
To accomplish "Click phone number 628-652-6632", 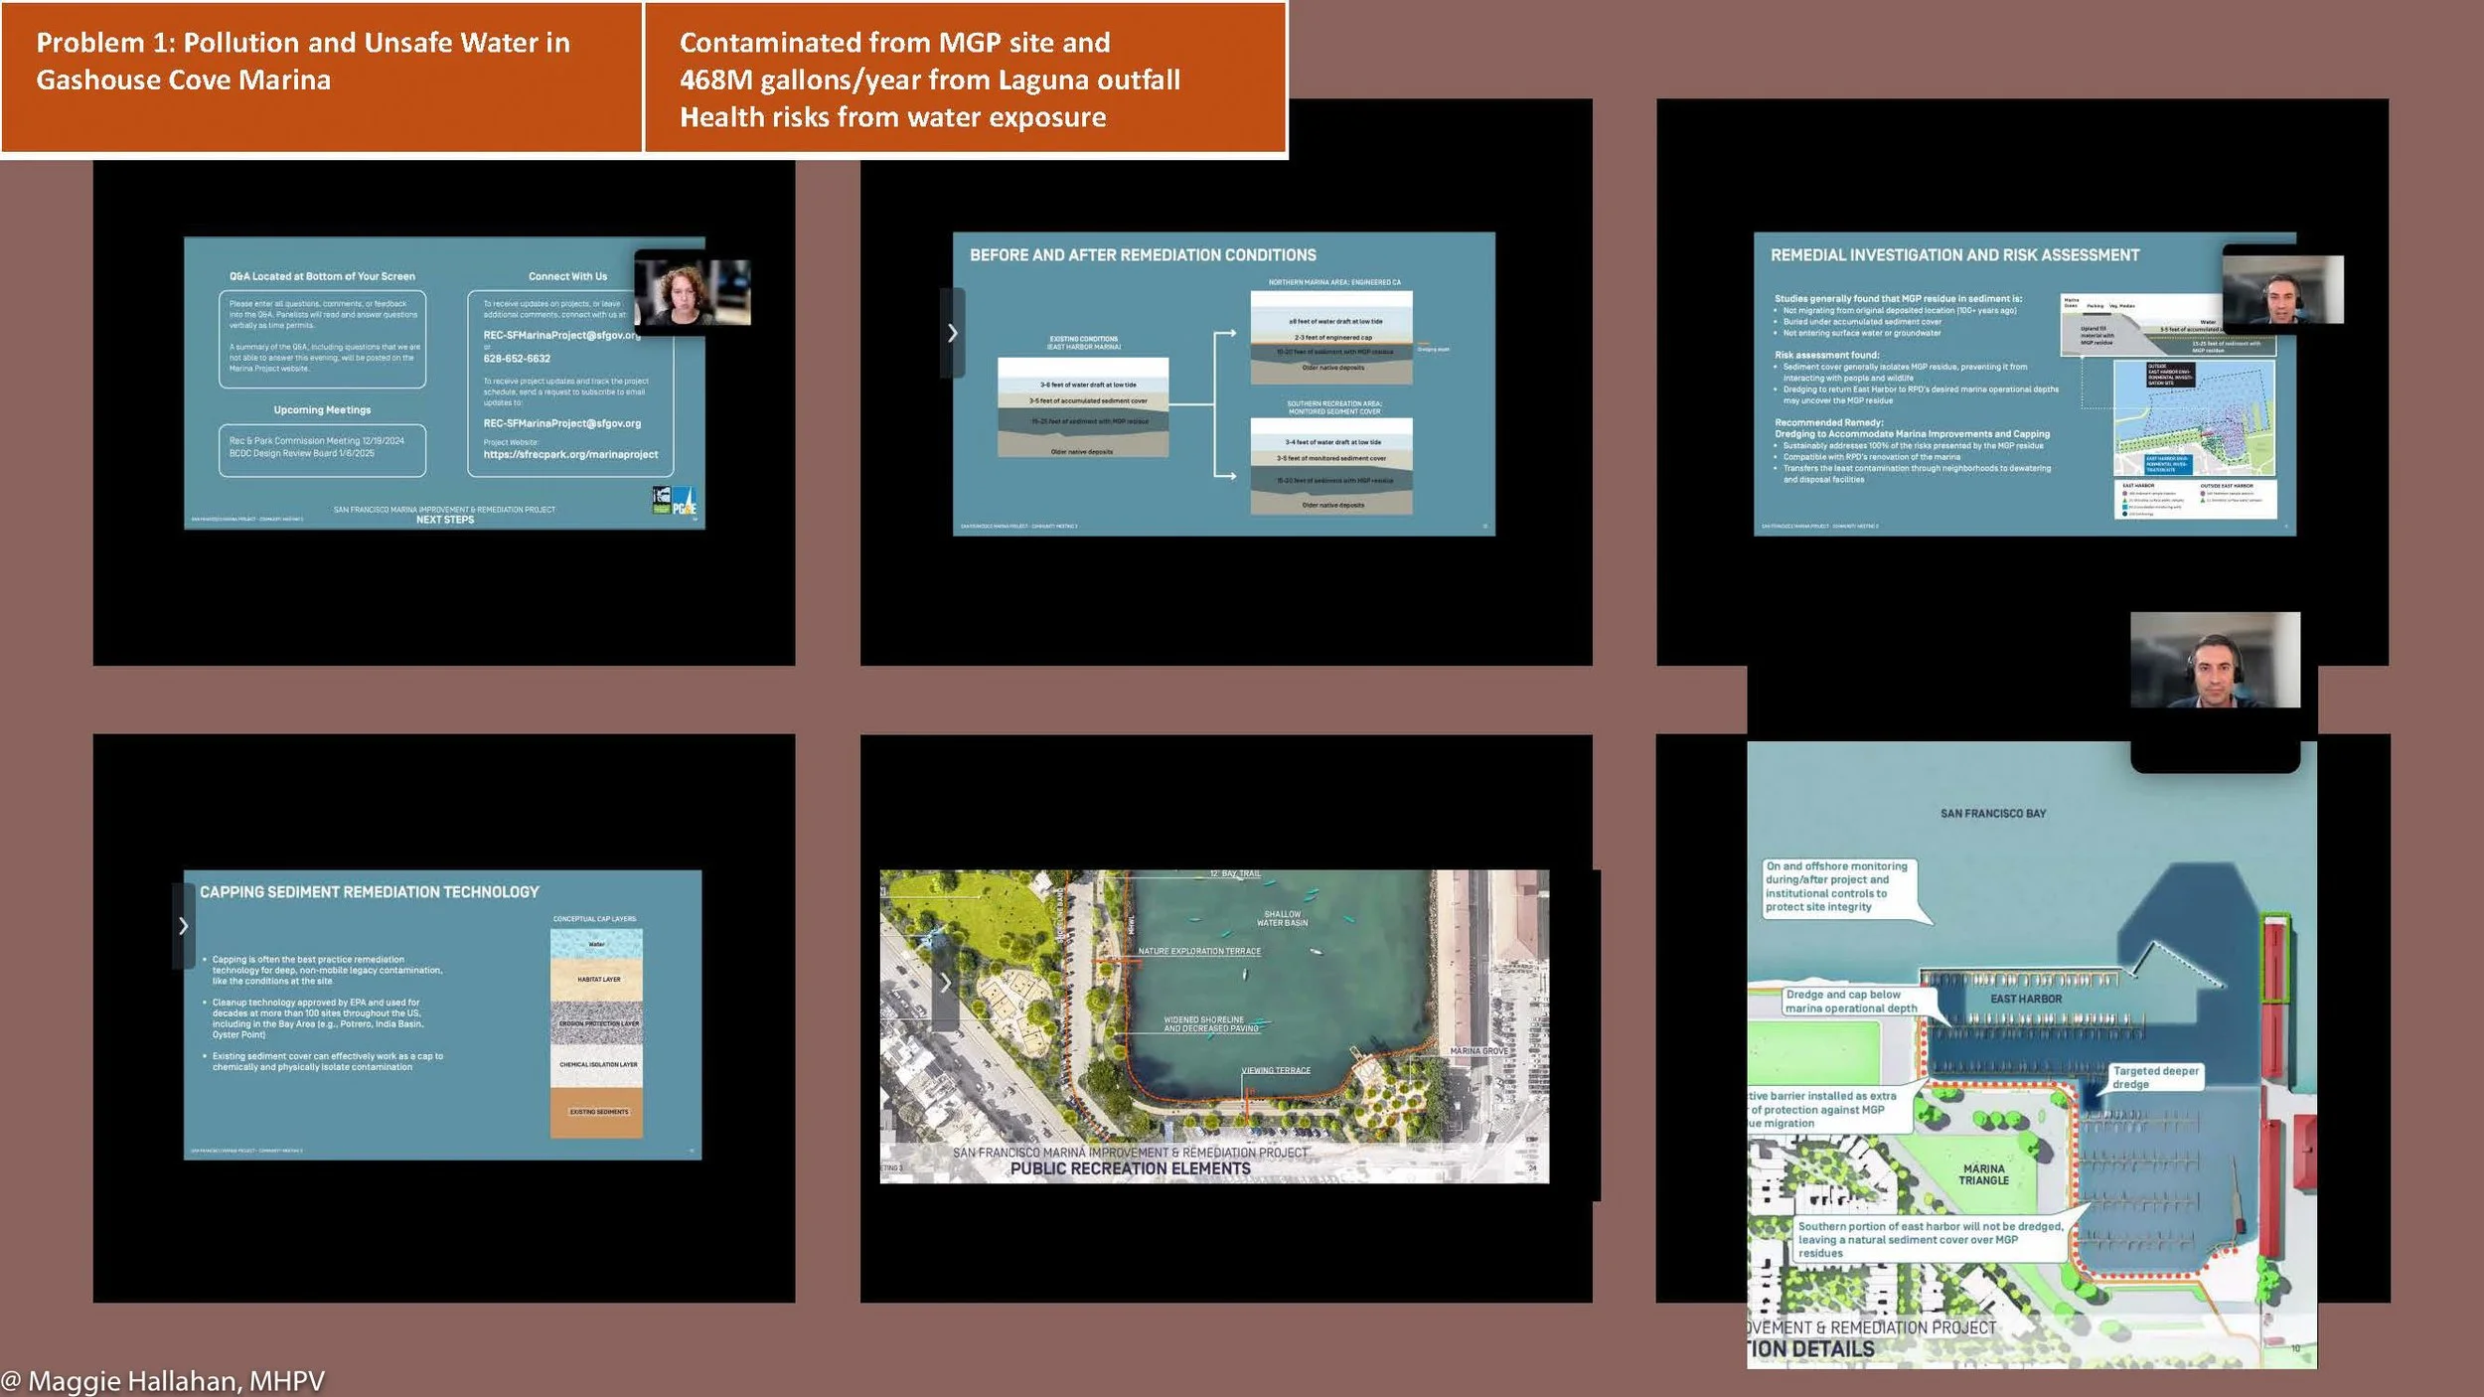I will [517, 359].
